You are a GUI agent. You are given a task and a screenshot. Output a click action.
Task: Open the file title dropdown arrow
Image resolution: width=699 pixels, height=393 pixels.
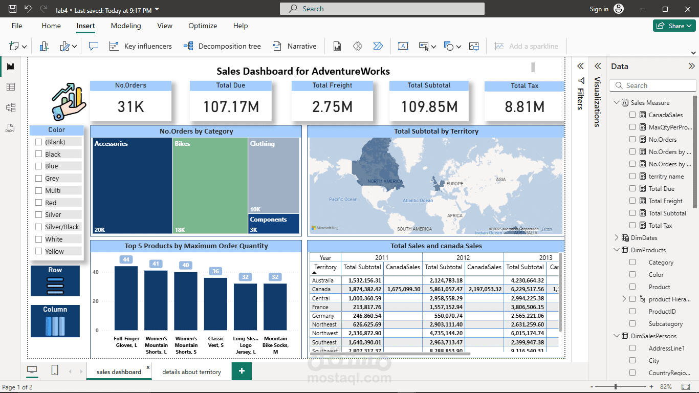157,10
